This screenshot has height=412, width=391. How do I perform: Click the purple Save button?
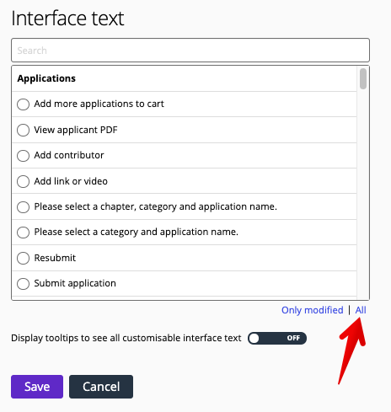(x=37, y=387)
